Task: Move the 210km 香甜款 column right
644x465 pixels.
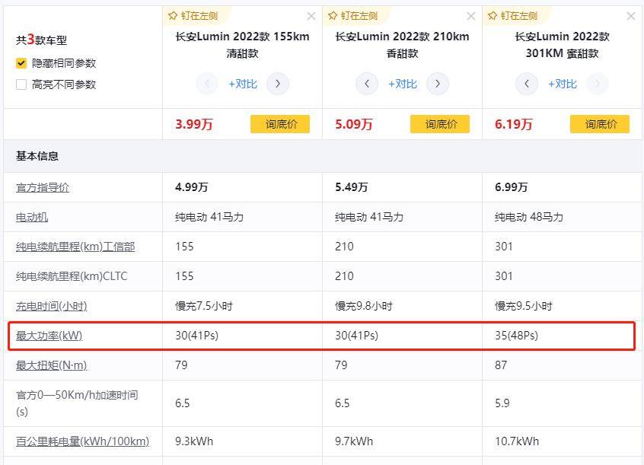Action: pyautogui.click(x=438, y=84)
